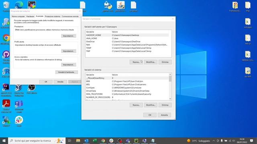Launch Microsoft Edge from the desktop
Viewport: 257px width, 144px height.
click(19, 5)
